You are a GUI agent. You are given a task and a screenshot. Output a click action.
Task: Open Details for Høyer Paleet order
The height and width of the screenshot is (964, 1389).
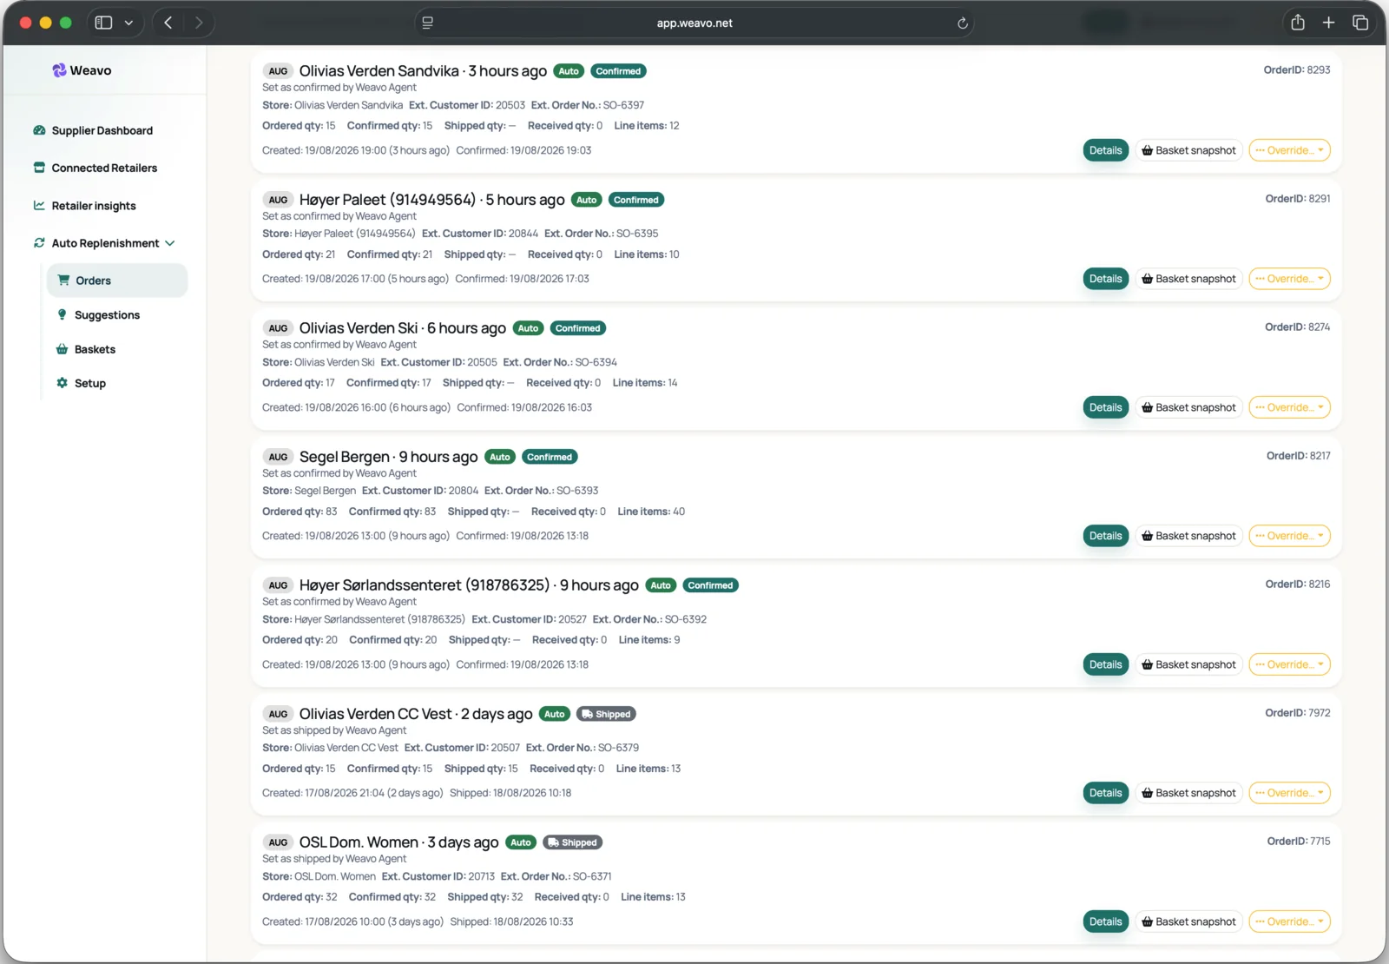(x=1105, y=279)
